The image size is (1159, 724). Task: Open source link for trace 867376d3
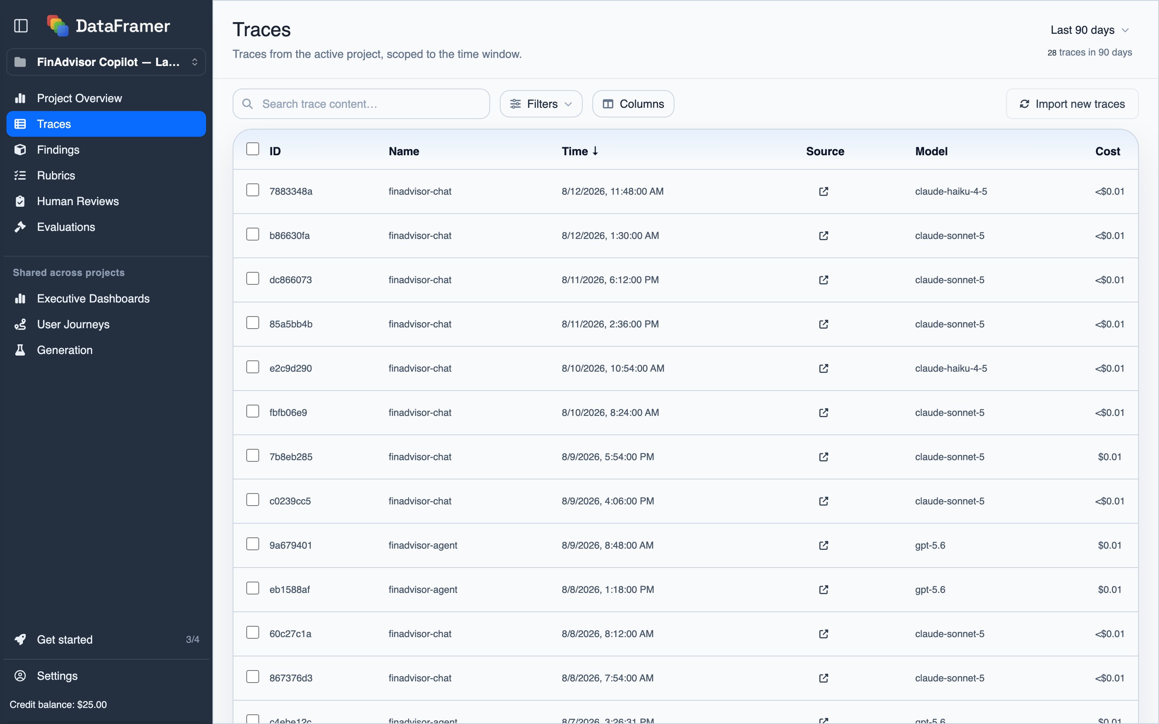click(x=823, y=678)
